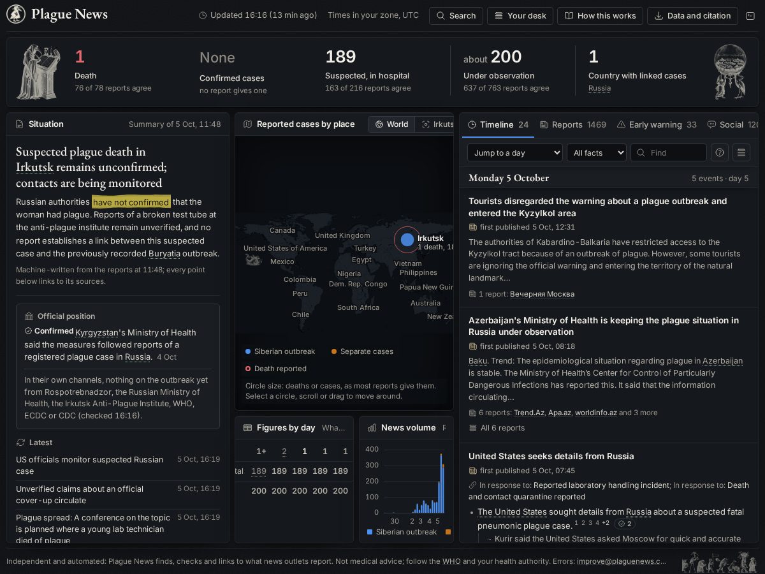Open the United States seeks details from Russia event
Viewport: 765px width, 574px height.
[551, 456]
